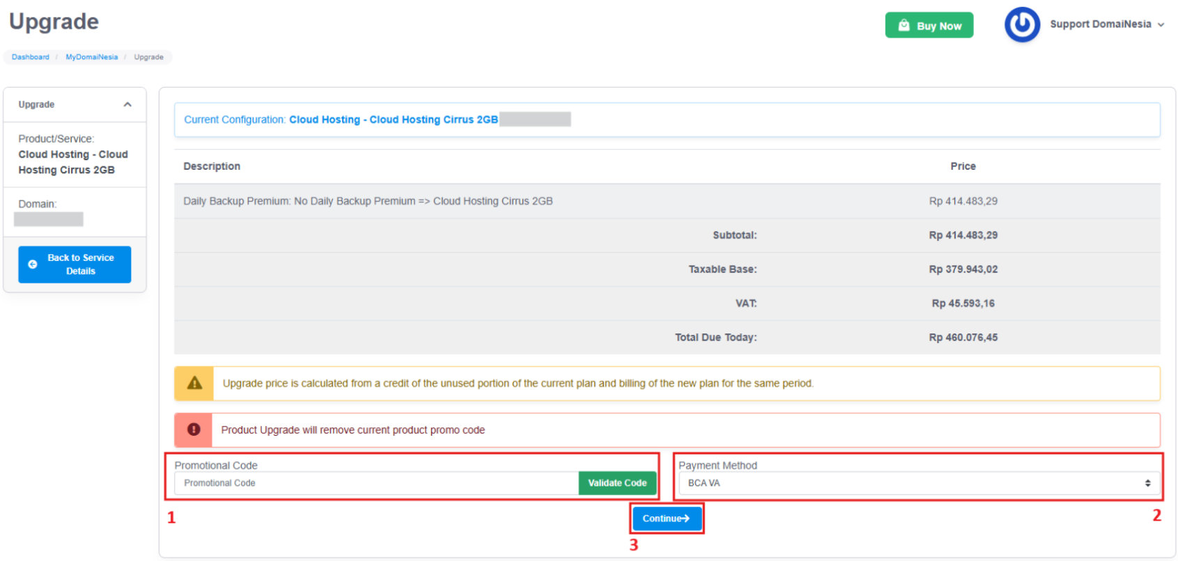1178x561 pixels.
Task: Click the Promotional Code label
Action: click(x=216, y=466)
